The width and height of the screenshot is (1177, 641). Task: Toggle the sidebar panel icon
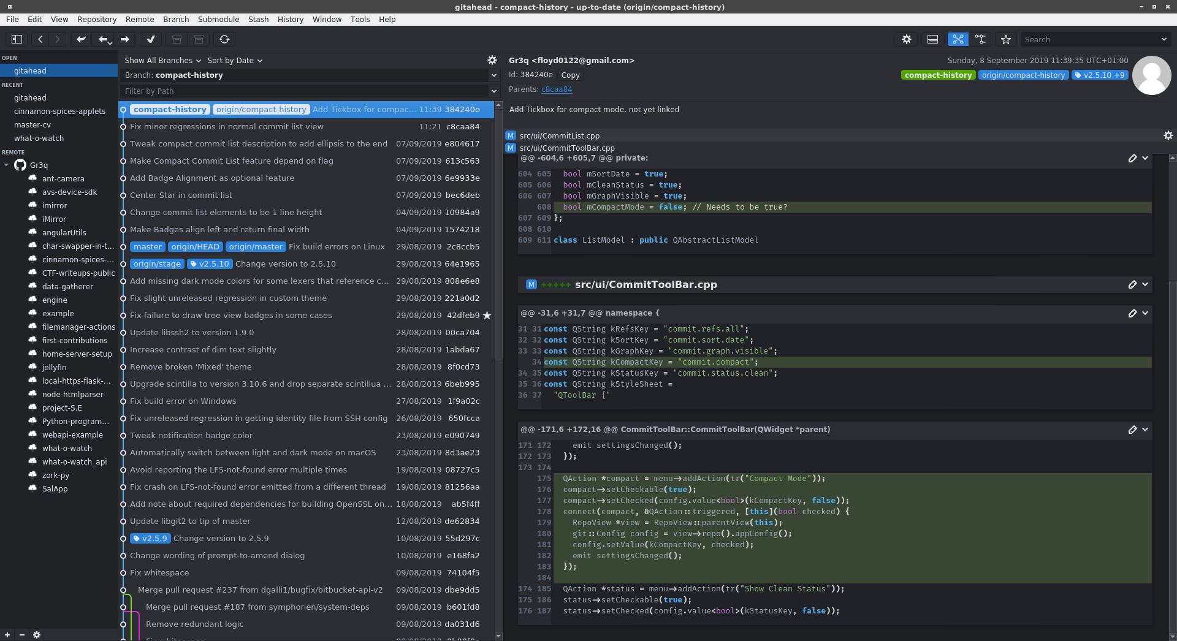tap(17, 39)
